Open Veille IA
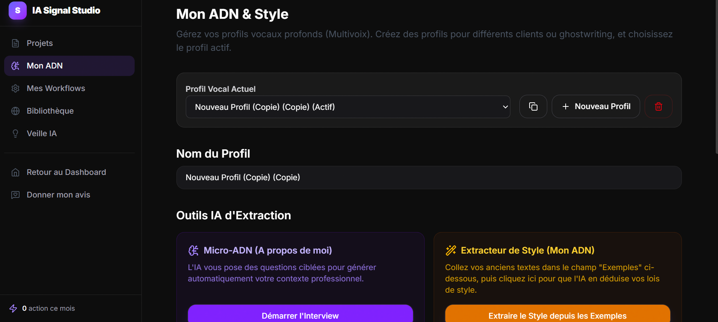Viewport: 718px width, 322px height. point(69,134)
